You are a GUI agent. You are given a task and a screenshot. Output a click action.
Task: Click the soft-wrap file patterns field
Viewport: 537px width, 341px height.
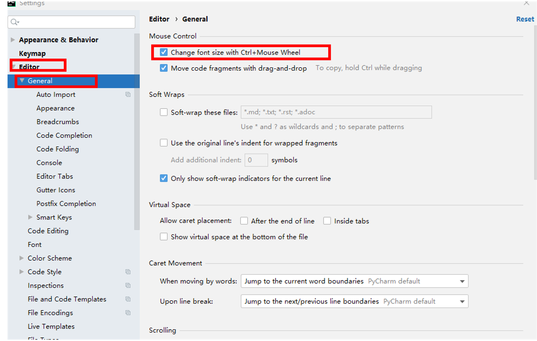336,112
